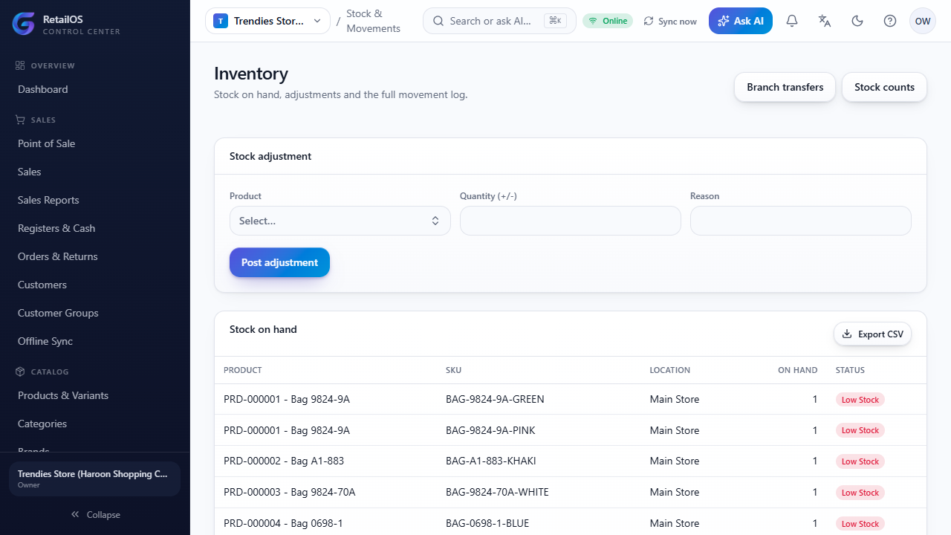Click the Search or ask AI box
The height and width of the screenshot is (535, 951).
[x=499, y=21]
